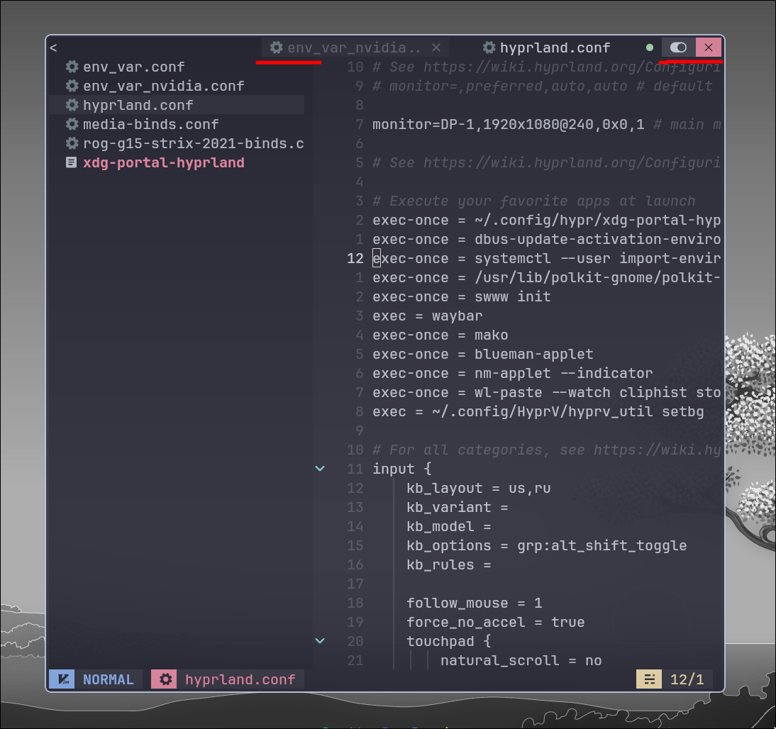Click the file icon beside xdg-portal-hyprland
Image resolution: width=776 pixels, height=729 pixels.
[x=71, y=162]
